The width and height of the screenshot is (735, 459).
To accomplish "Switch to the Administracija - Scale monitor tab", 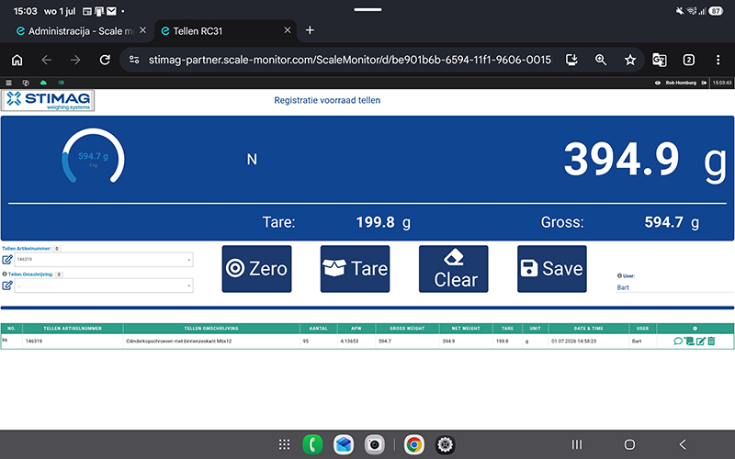I will click(x=81, y=31).
